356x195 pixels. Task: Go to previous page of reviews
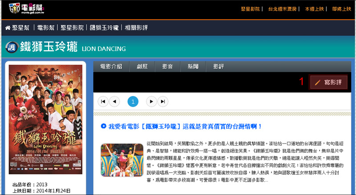(114, 102)
